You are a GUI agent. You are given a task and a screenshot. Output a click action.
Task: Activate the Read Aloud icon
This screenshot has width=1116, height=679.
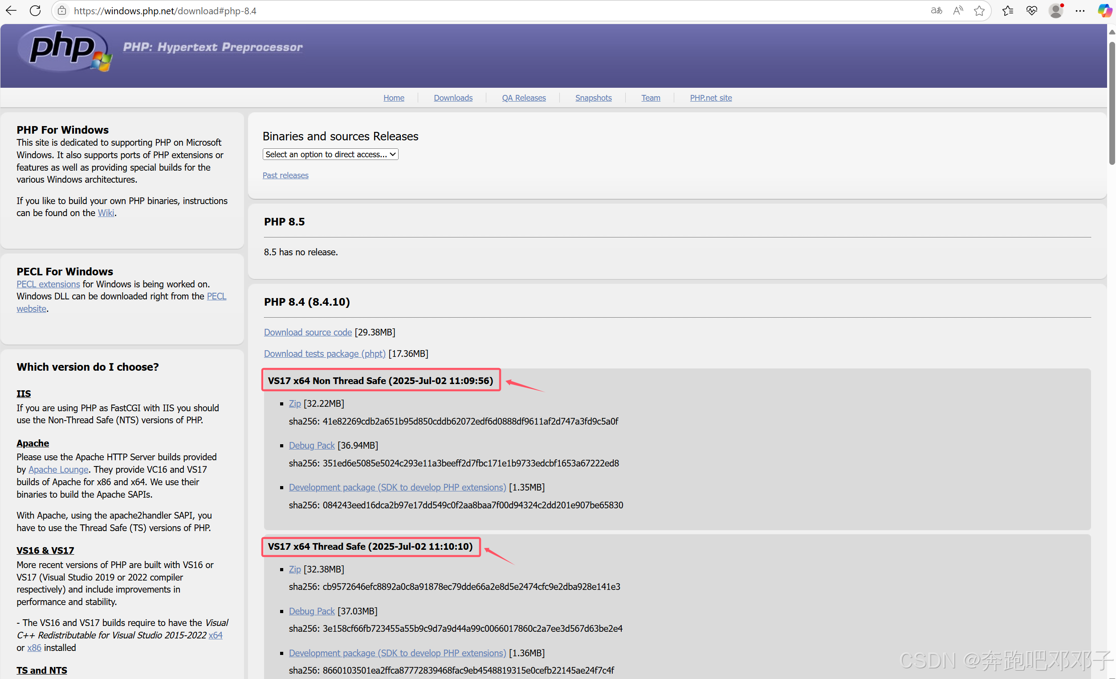[957, 10]
